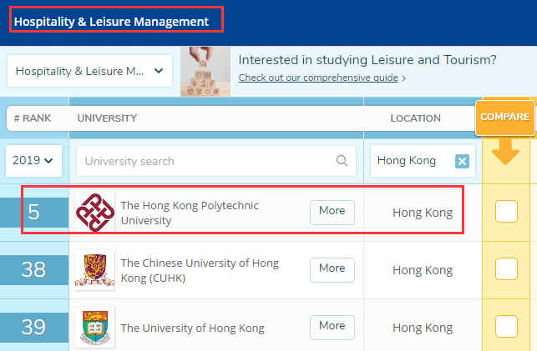537x351 pixels.
Task: Click the LOCATION column header
Action: click(x=415, y=118)
